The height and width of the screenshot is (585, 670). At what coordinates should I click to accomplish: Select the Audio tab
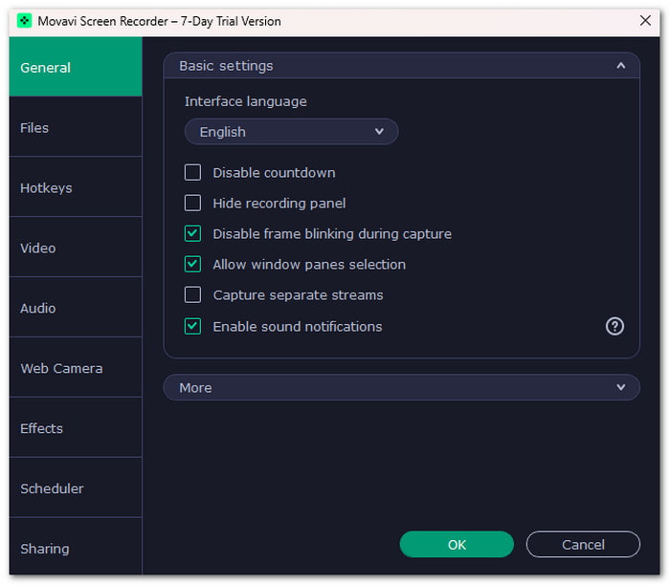[76, 308]
